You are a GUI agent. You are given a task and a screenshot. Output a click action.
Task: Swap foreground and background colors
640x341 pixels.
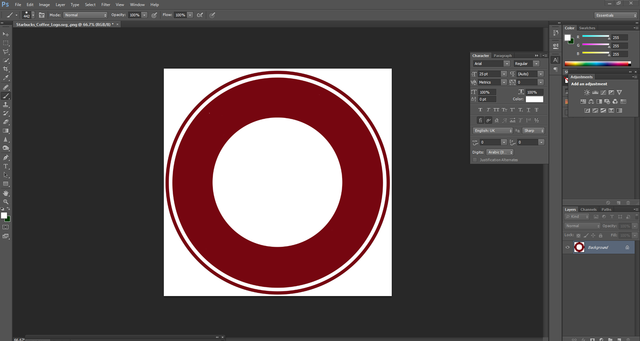tap(8, 209)
